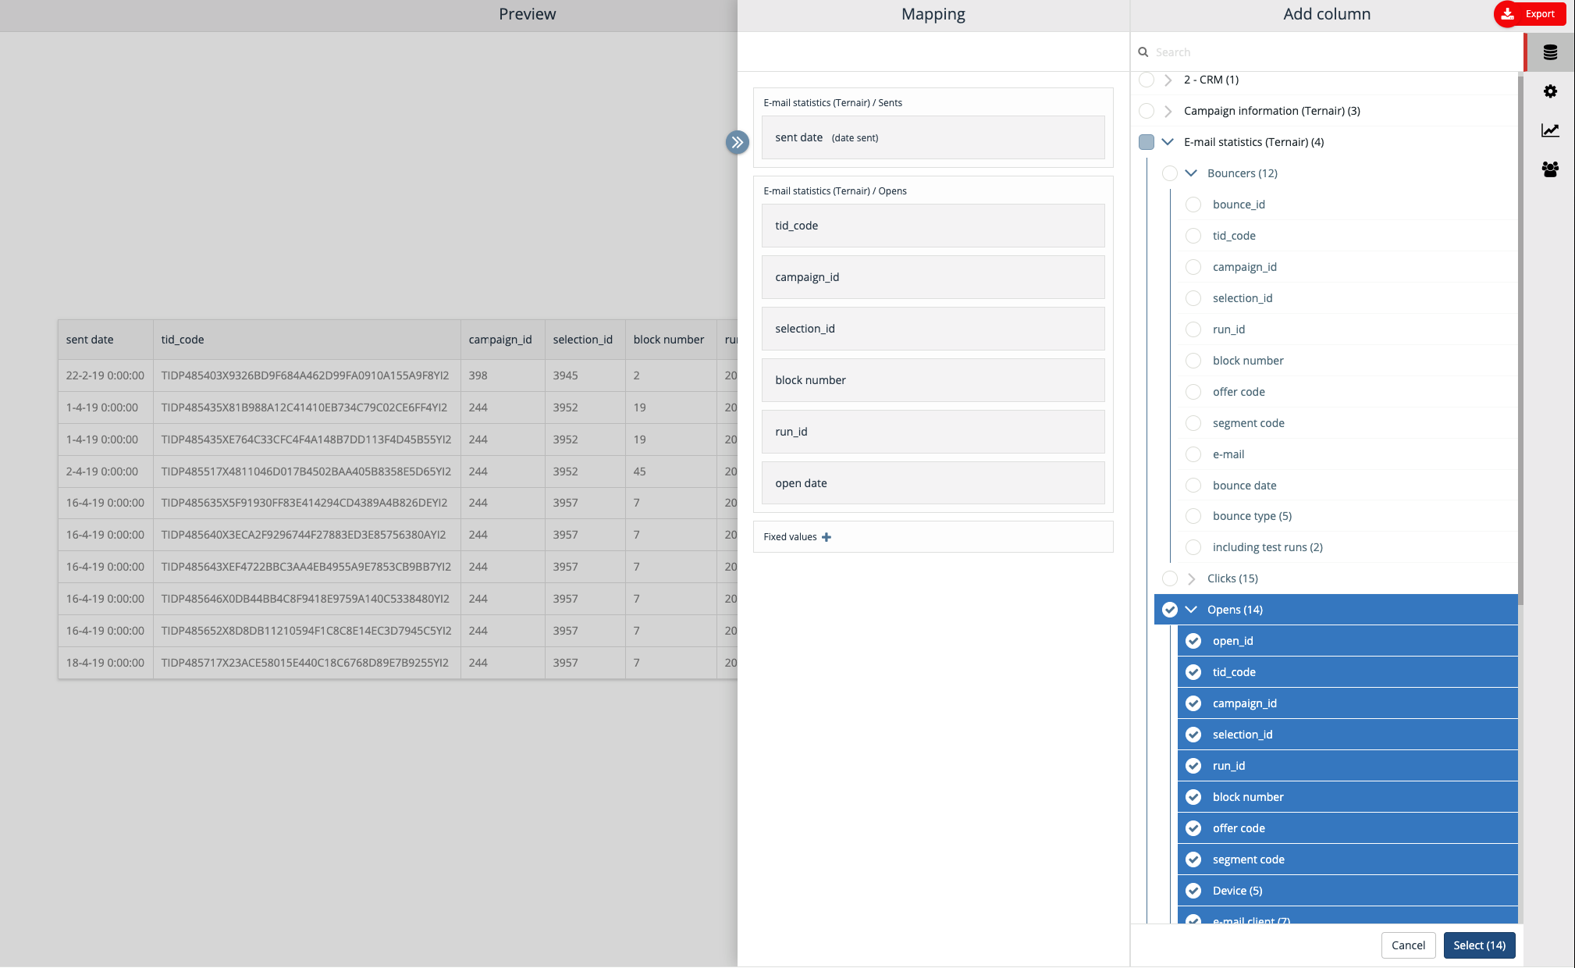Screen dimensions: 1575x968
Task: Click the double-chevron collapse arrow beside Mapping
Action: pos(738,142)
